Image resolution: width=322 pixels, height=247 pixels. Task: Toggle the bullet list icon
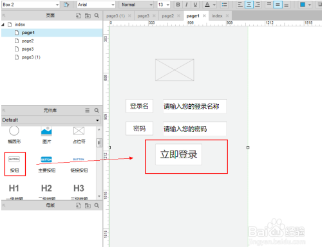(x=224, y=5)
